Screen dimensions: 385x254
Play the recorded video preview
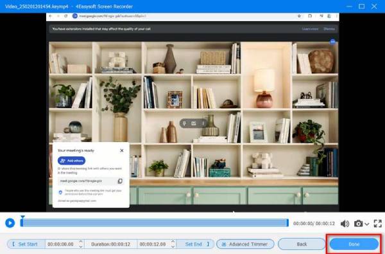coord(10,223)
